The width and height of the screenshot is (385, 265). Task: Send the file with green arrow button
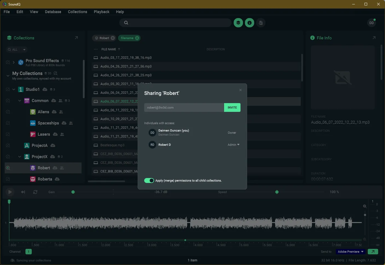click(x=373, y=252)
